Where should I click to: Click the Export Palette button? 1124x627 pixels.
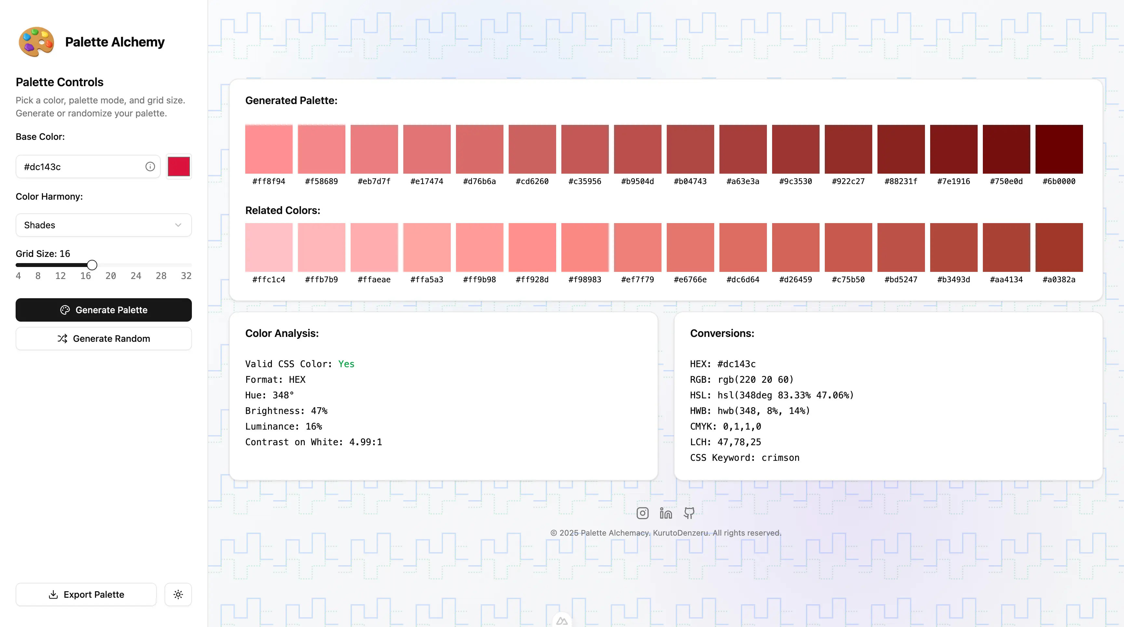[86, 594]
